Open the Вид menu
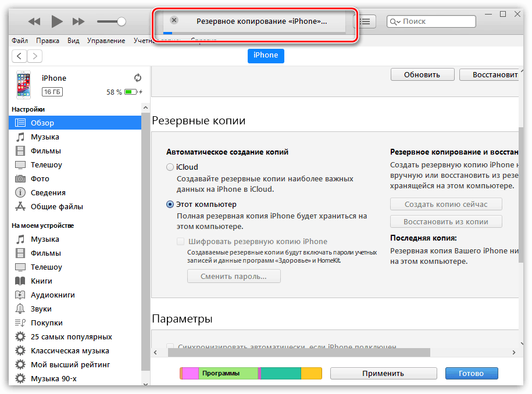The image size is (532, 394). click(x=73, y=41)
